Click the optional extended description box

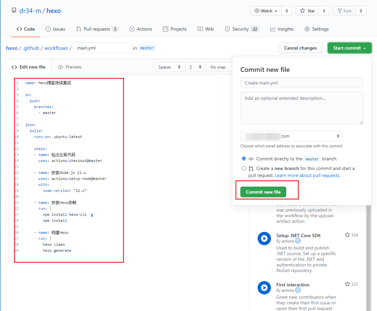pyautogui.click(x=302, y=108)
